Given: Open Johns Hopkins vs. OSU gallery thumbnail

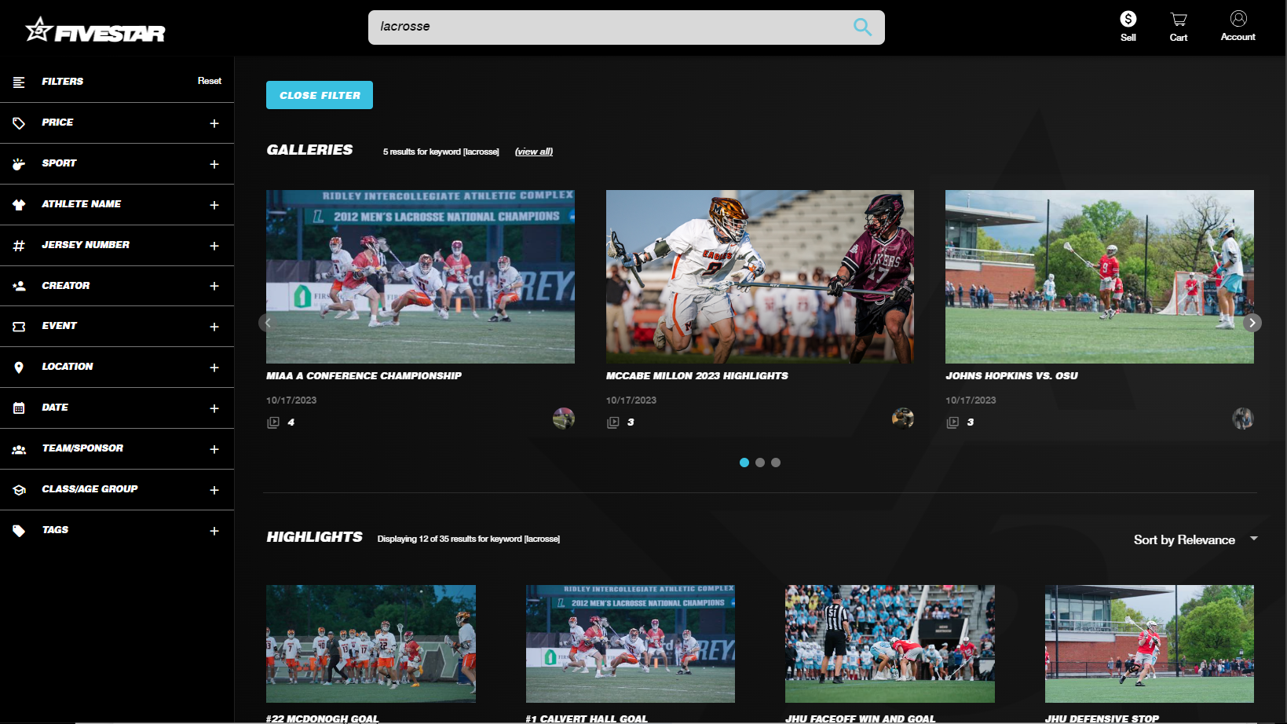Looking at the screenshot, I should pos(1099,276).
